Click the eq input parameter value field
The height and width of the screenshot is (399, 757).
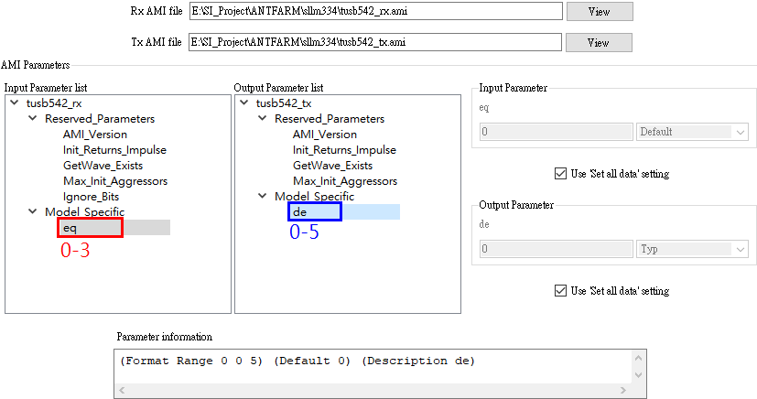click(557, 132)
